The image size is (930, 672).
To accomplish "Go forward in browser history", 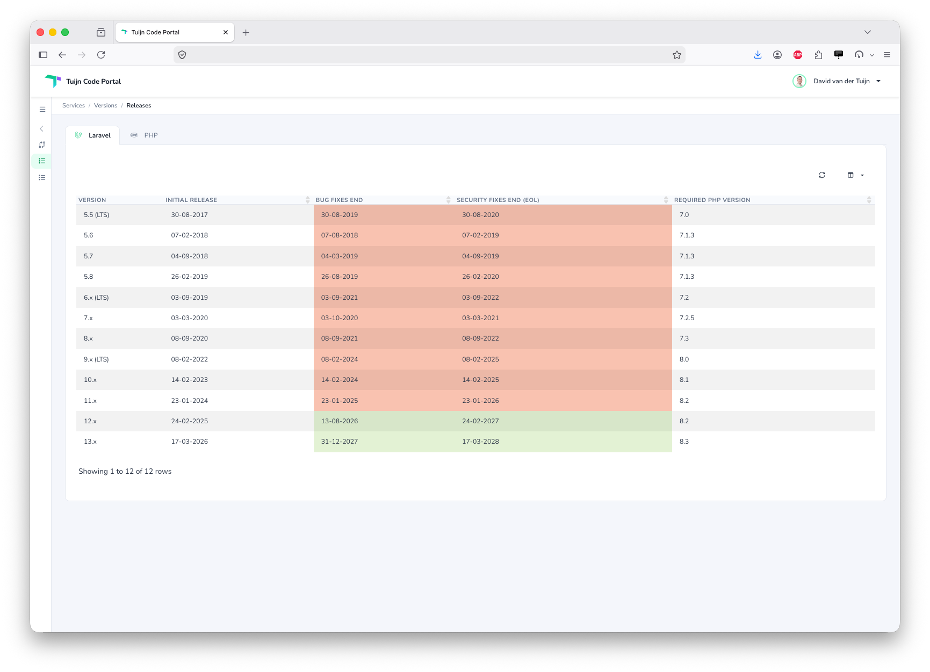I will (82, 55).
